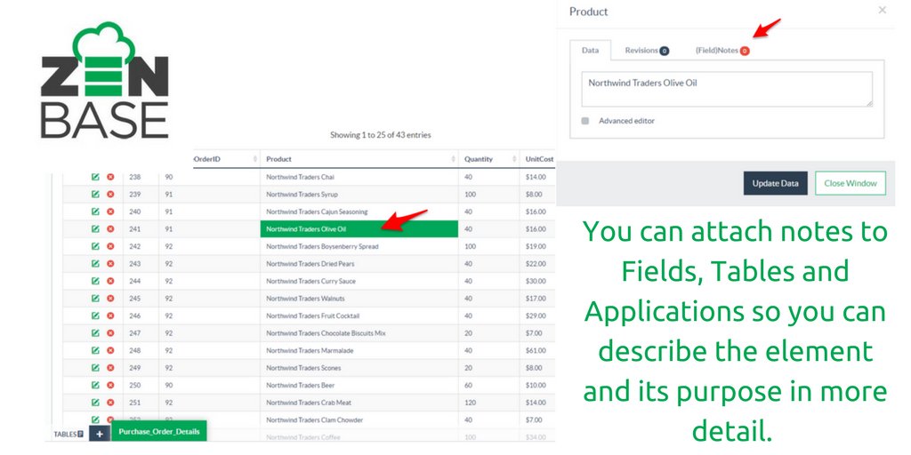The image size is (911, 455).
Task: Edit row 244 with pencil icon
Action: pos(96,282)
